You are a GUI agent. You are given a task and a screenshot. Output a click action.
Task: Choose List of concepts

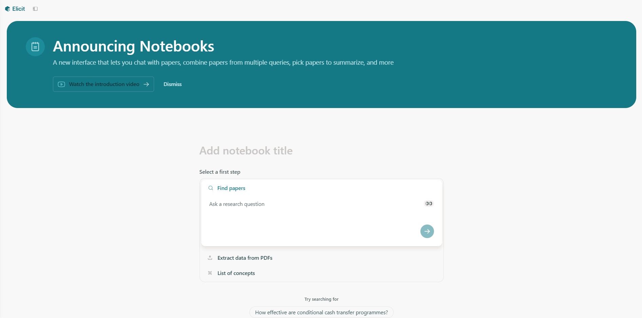click(x=236, y=273)
